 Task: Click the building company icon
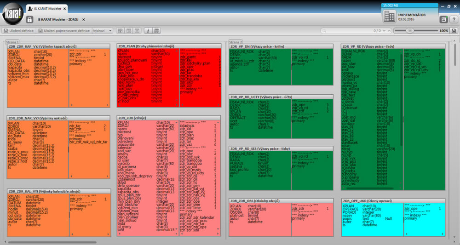click(389, 16)
